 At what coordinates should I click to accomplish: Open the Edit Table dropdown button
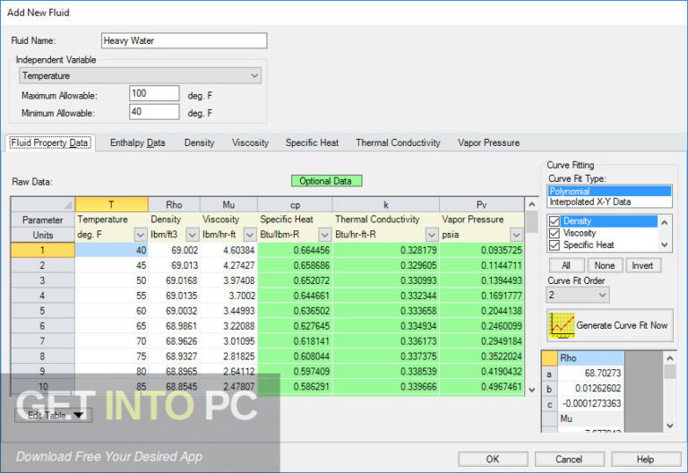(x=53, y=415)
